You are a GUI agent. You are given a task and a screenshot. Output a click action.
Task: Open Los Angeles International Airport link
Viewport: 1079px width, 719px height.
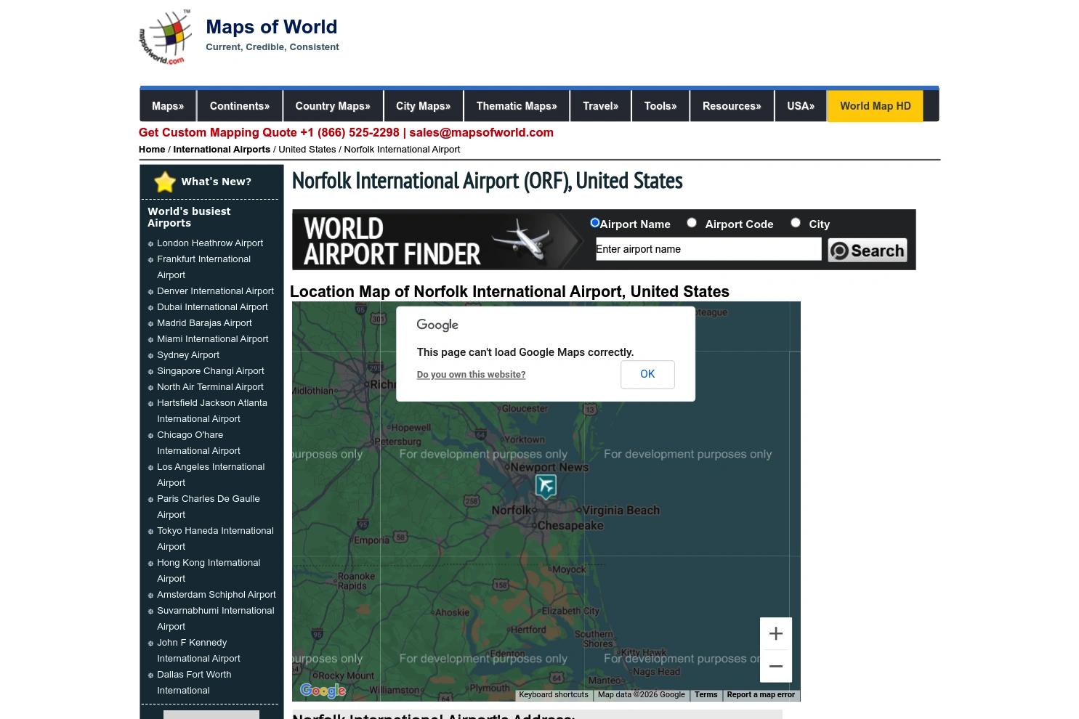coord(211,475)
